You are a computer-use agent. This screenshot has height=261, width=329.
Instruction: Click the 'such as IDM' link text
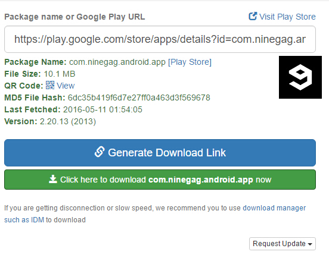24,220
